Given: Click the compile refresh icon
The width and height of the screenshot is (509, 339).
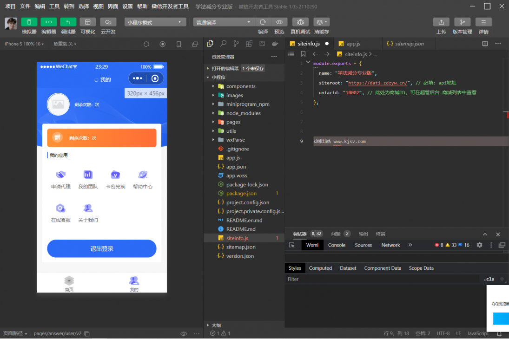Looking at the screenshot, I should [263, 22].
